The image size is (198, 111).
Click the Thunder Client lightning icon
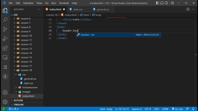pos(5,76)
